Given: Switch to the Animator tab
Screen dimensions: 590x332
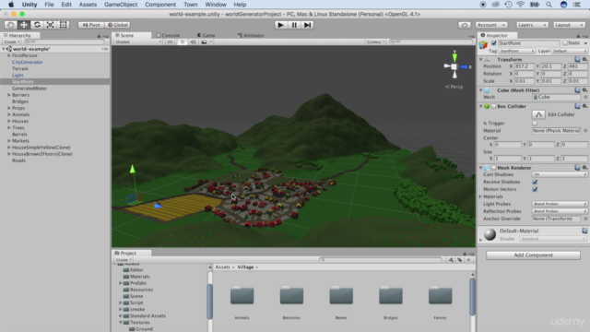Looking at the screenshot, I should 251,35.
